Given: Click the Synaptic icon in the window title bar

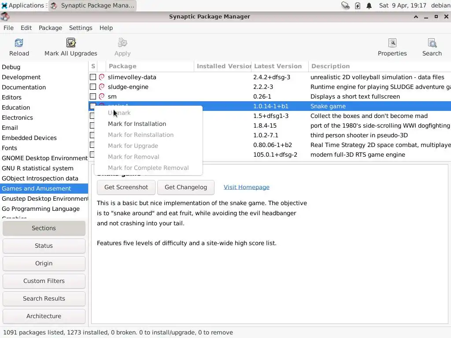Looking at the screenshot, I should 5,17.
